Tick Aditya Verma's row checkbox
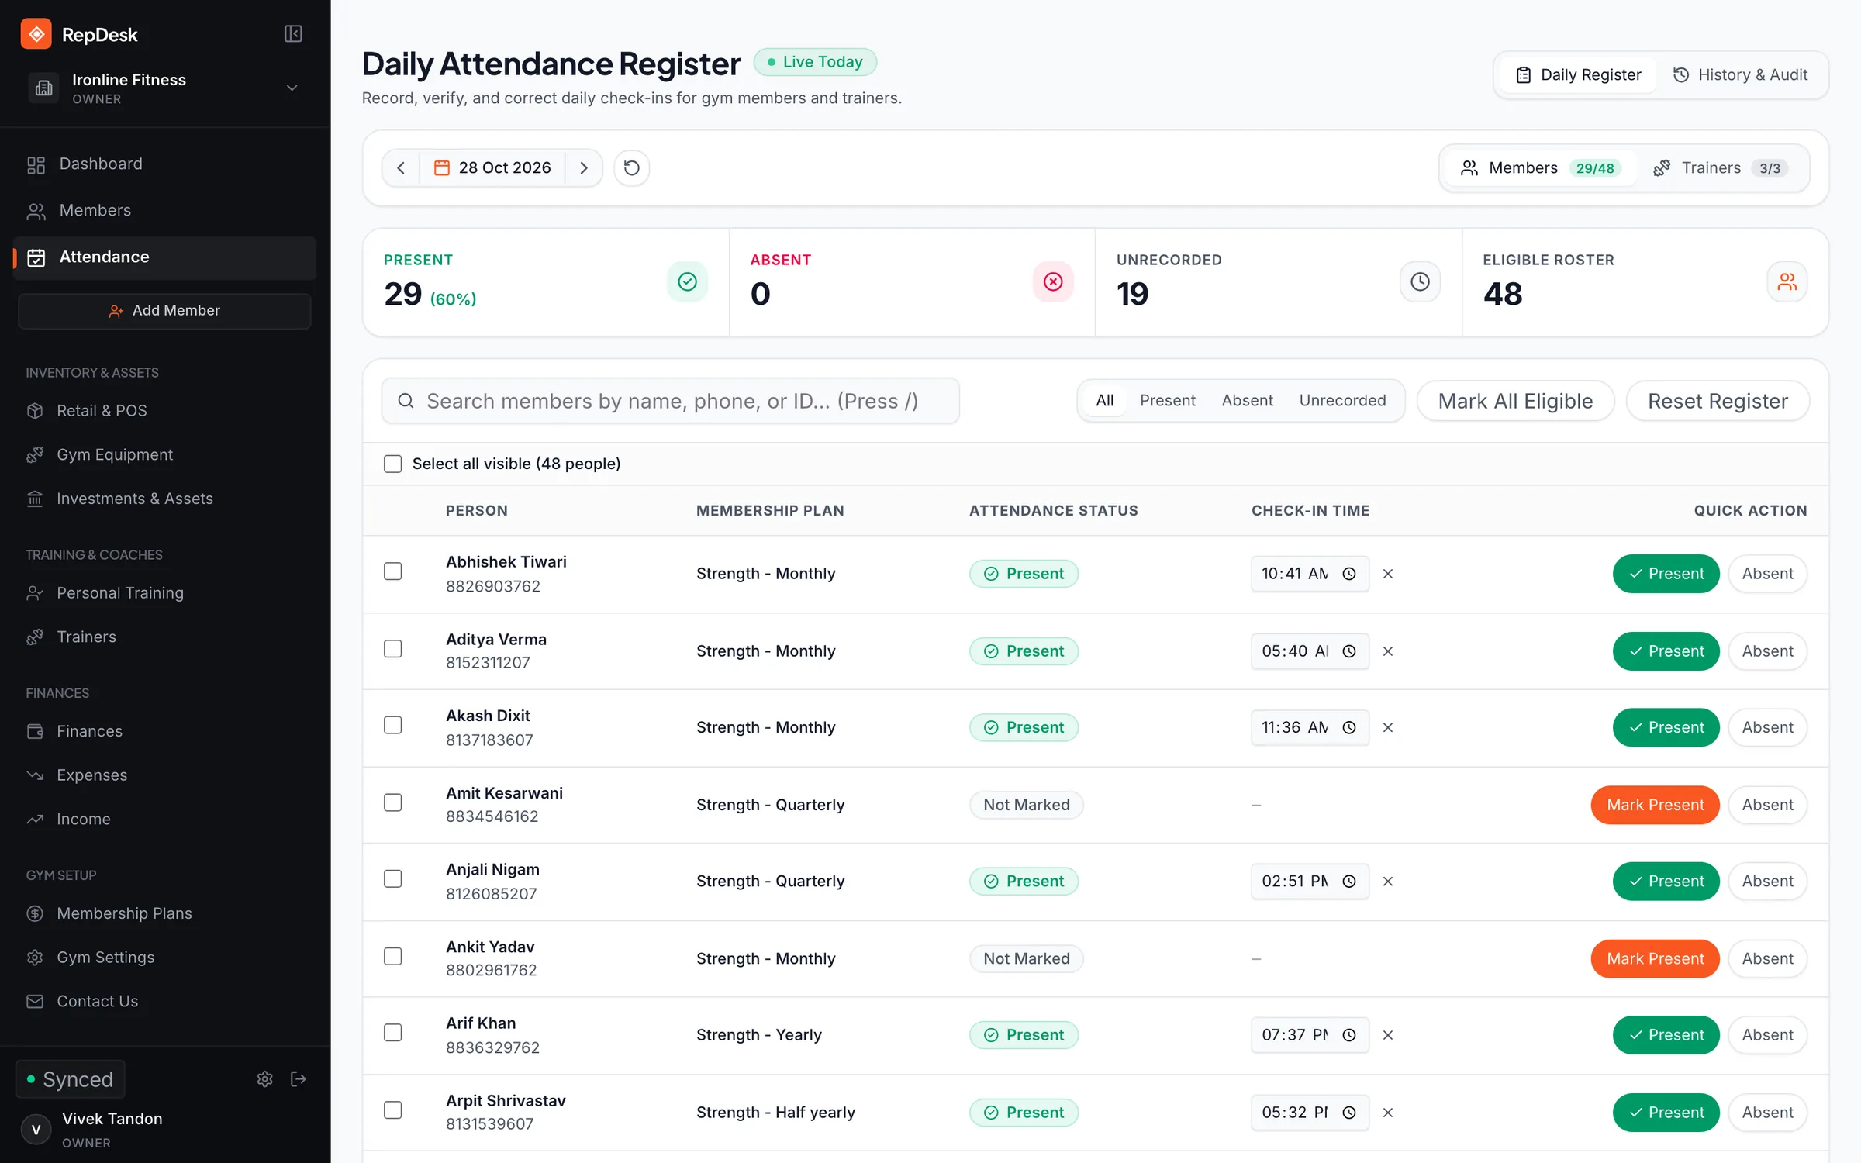The height and width of the screenshot is (1163, 1861). (393, 649)
